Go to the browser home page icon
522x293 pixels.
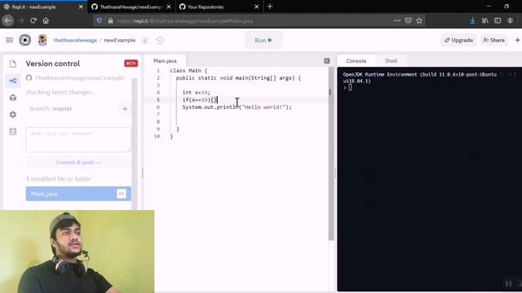(x=46, y=20)
